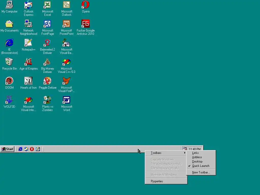The width and height of the screenshot is (260, 195).
Task: Select the Microsoft Visual InterDev shortcut
Action: click(x=28, y=104)
